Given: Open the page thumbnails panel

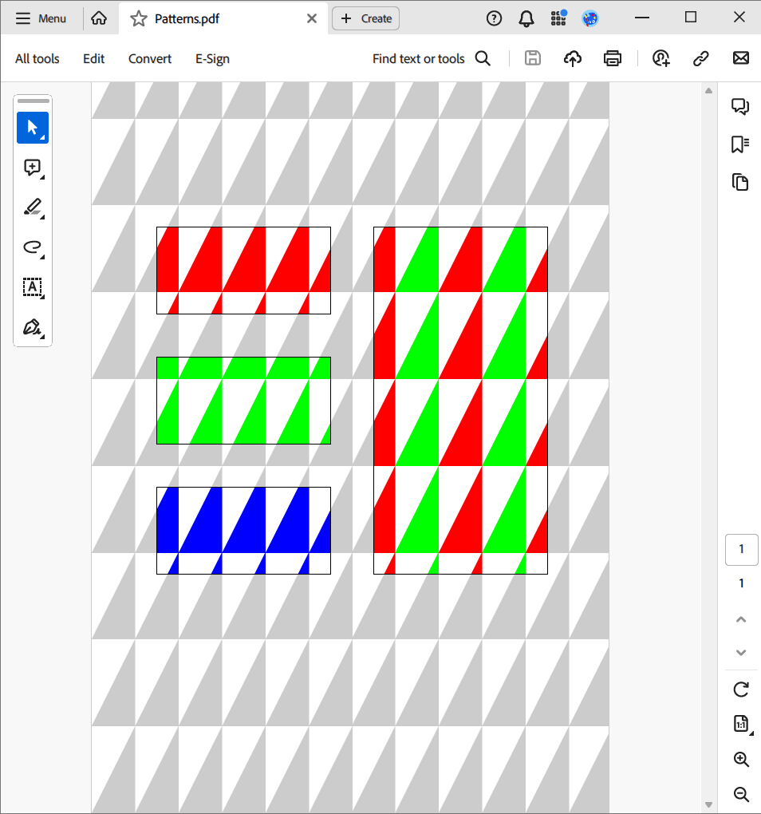Looking at the screenshot, I should [740, 182].
